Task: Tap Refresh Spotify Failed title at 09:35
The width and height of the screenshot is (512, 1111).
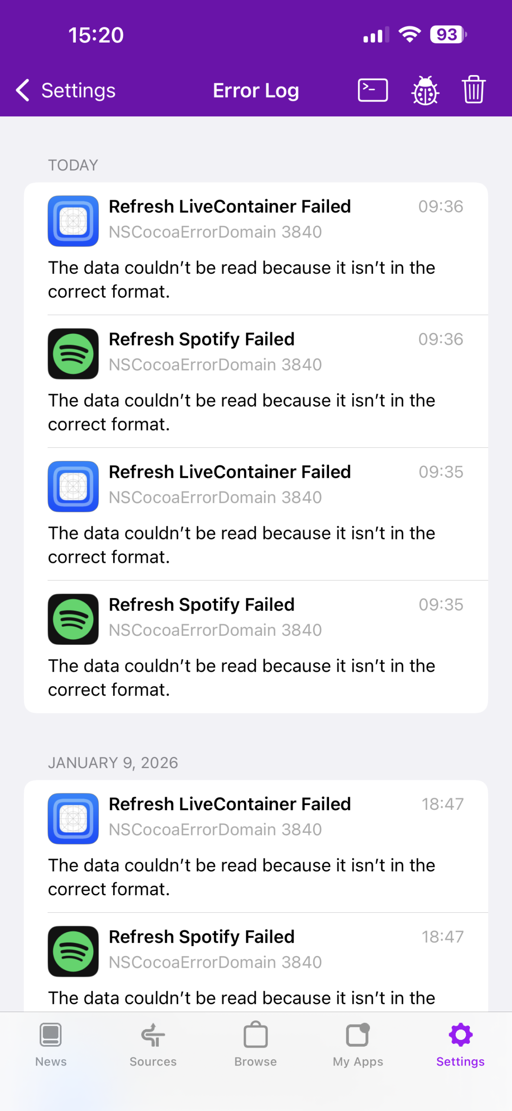Action: pos(202,605)
